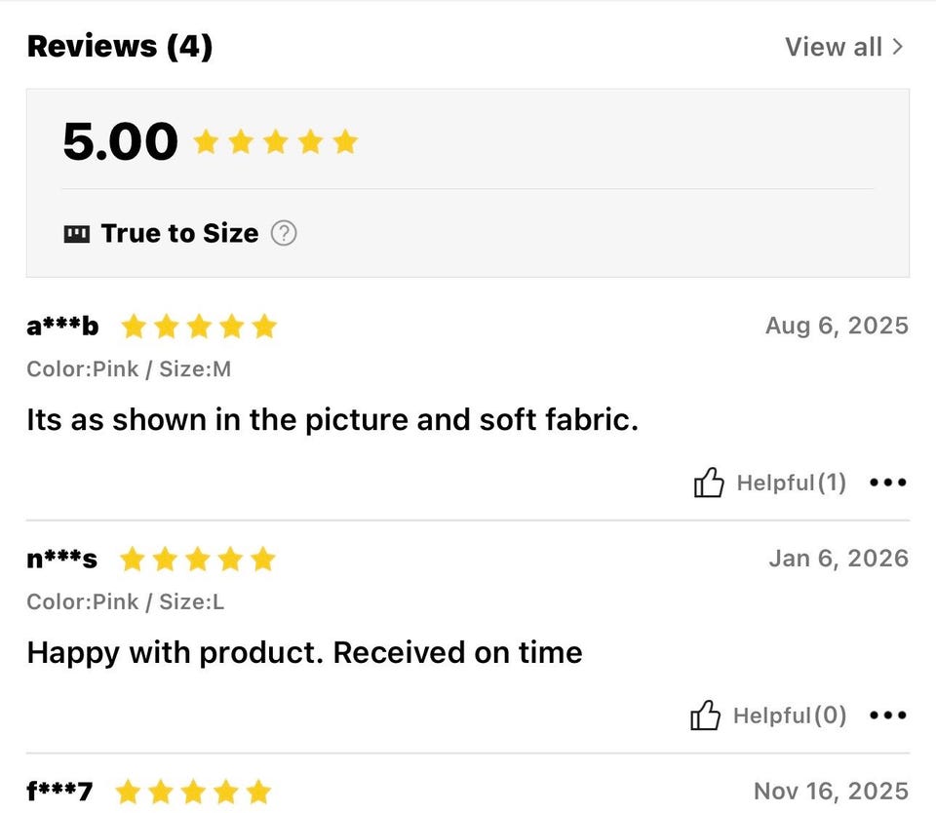Mark a***b's review Helpful (1)
936x813 pixels.
(x=791, y=483)
